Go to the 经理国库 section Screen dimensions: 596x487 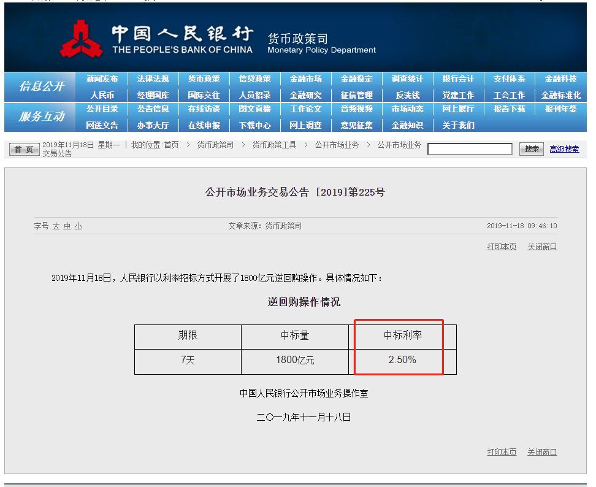coord(153,96)
